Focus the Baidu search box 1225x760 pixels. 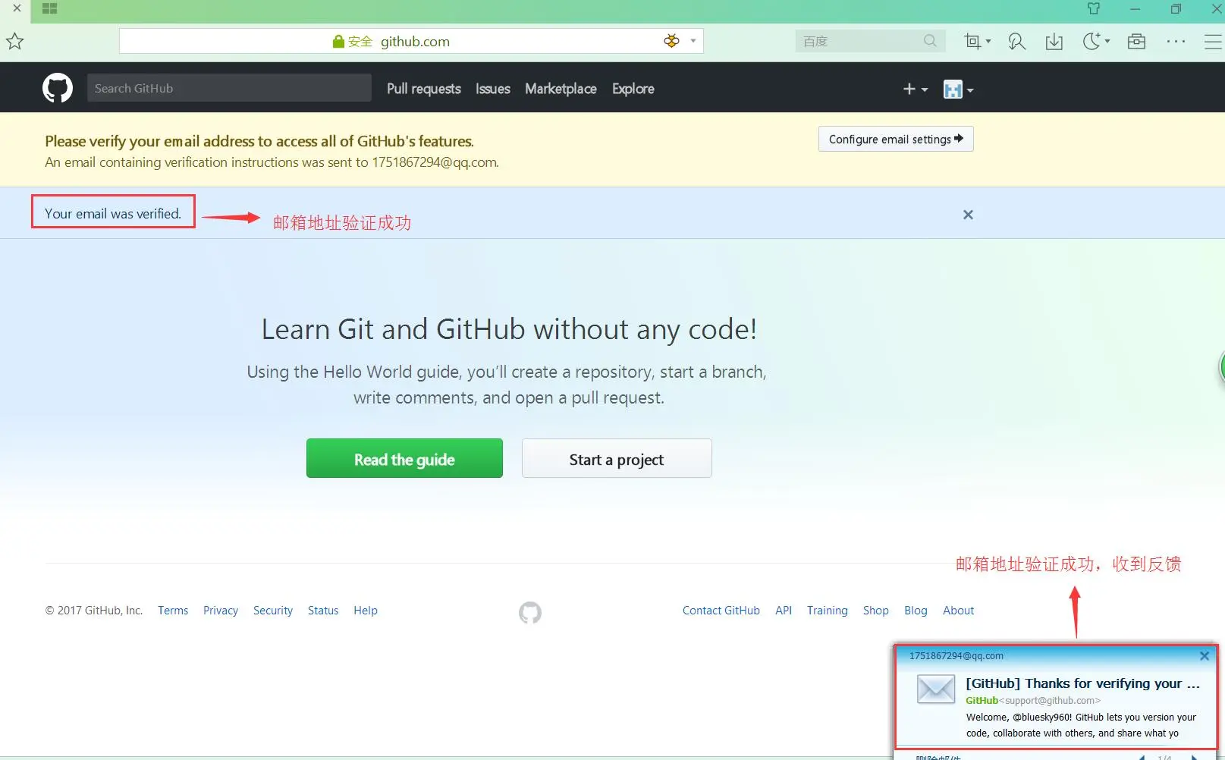click(869, 41)
